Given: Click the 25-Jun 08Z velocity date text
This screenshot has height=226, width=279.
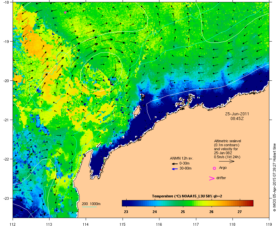Looking at the screenshot, I should coord(223,153).
